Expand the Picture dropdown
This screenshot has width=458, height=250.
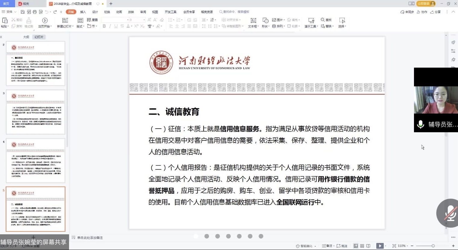click(278, 20)
